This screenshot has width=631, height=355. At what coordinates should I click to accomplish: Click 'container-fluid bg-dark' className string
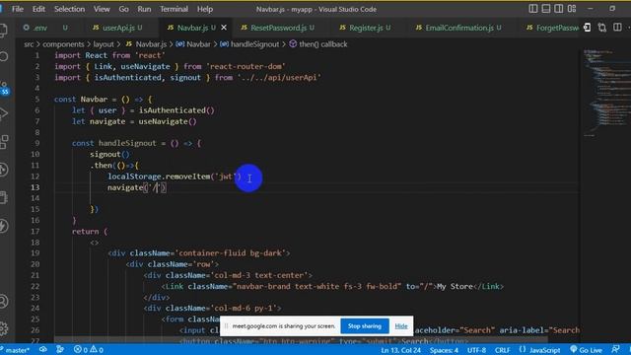(x=233, y=253)
